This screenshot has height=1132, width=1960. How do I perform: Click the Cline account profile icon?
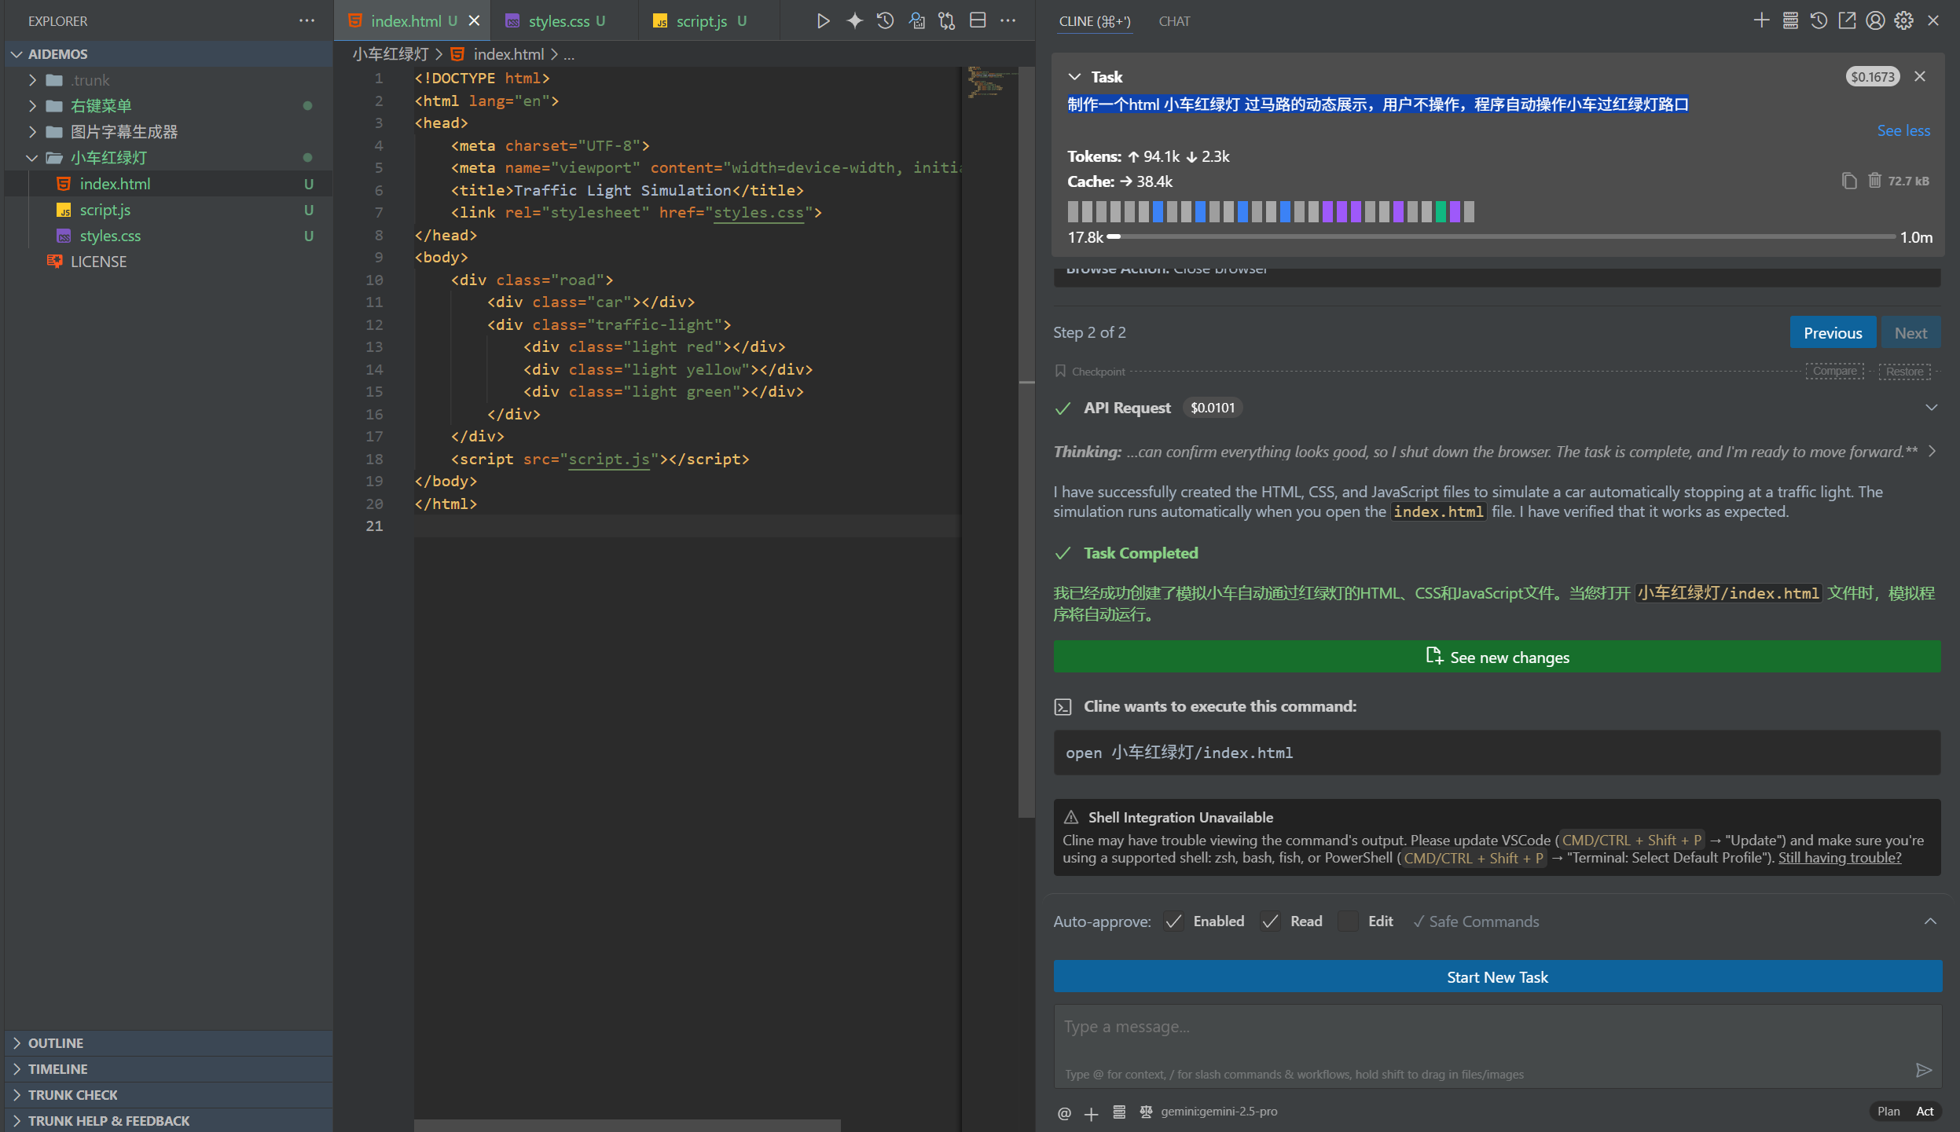point(1875,21)
